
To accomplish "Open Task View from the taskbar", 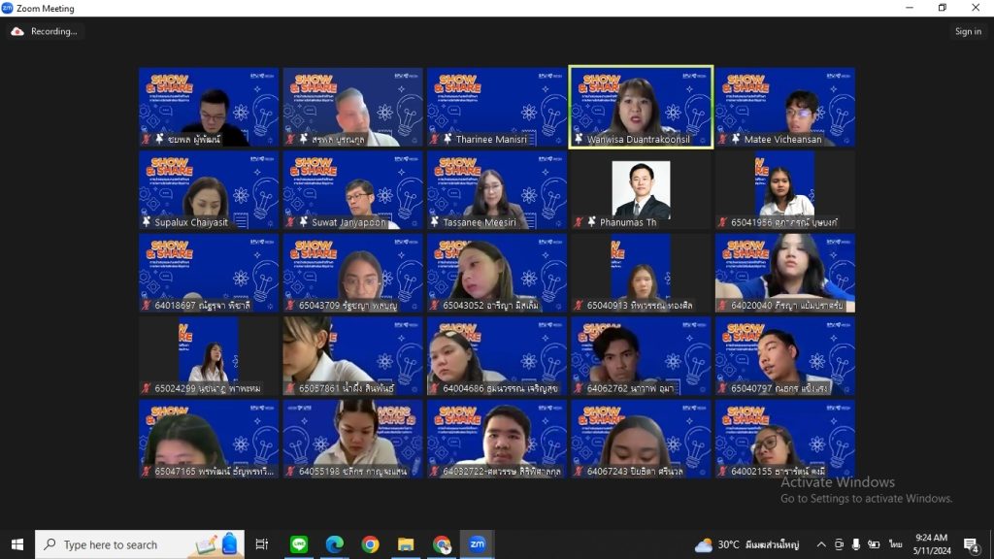I will [261, 544].
